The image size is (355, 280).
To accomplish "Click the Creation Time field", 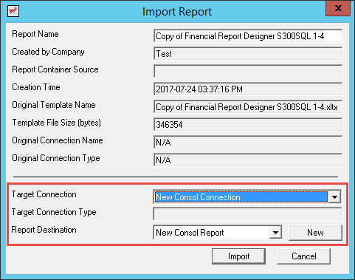I will coord(248,89).
